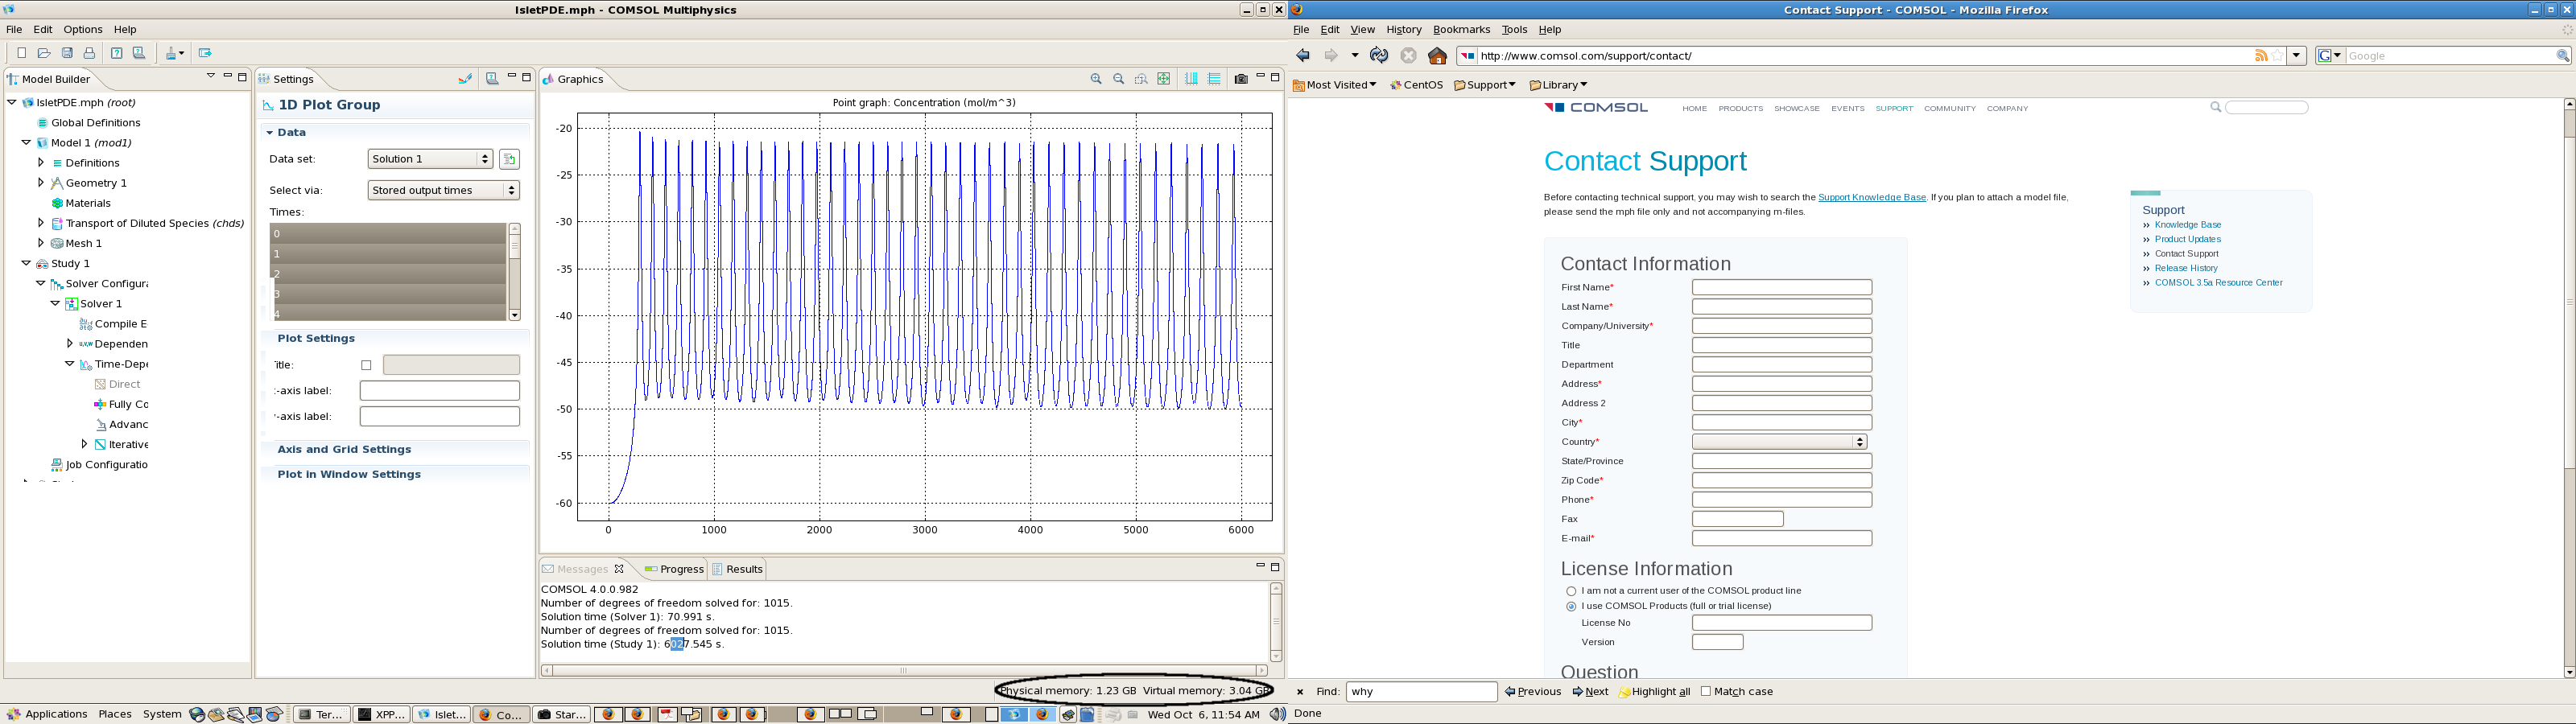Click the Messages panel vertical scrollbar
The image size is (2576, 724).
pos(1276,621)
